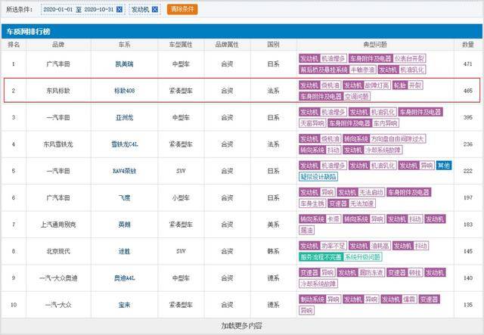Click the blue 其他 tag in RAV4 row

(x=444, y=165)
